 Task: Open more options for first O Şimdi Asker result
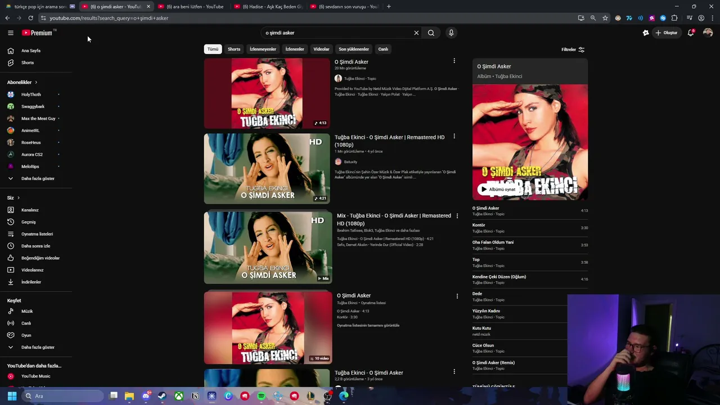click(454, 61)
